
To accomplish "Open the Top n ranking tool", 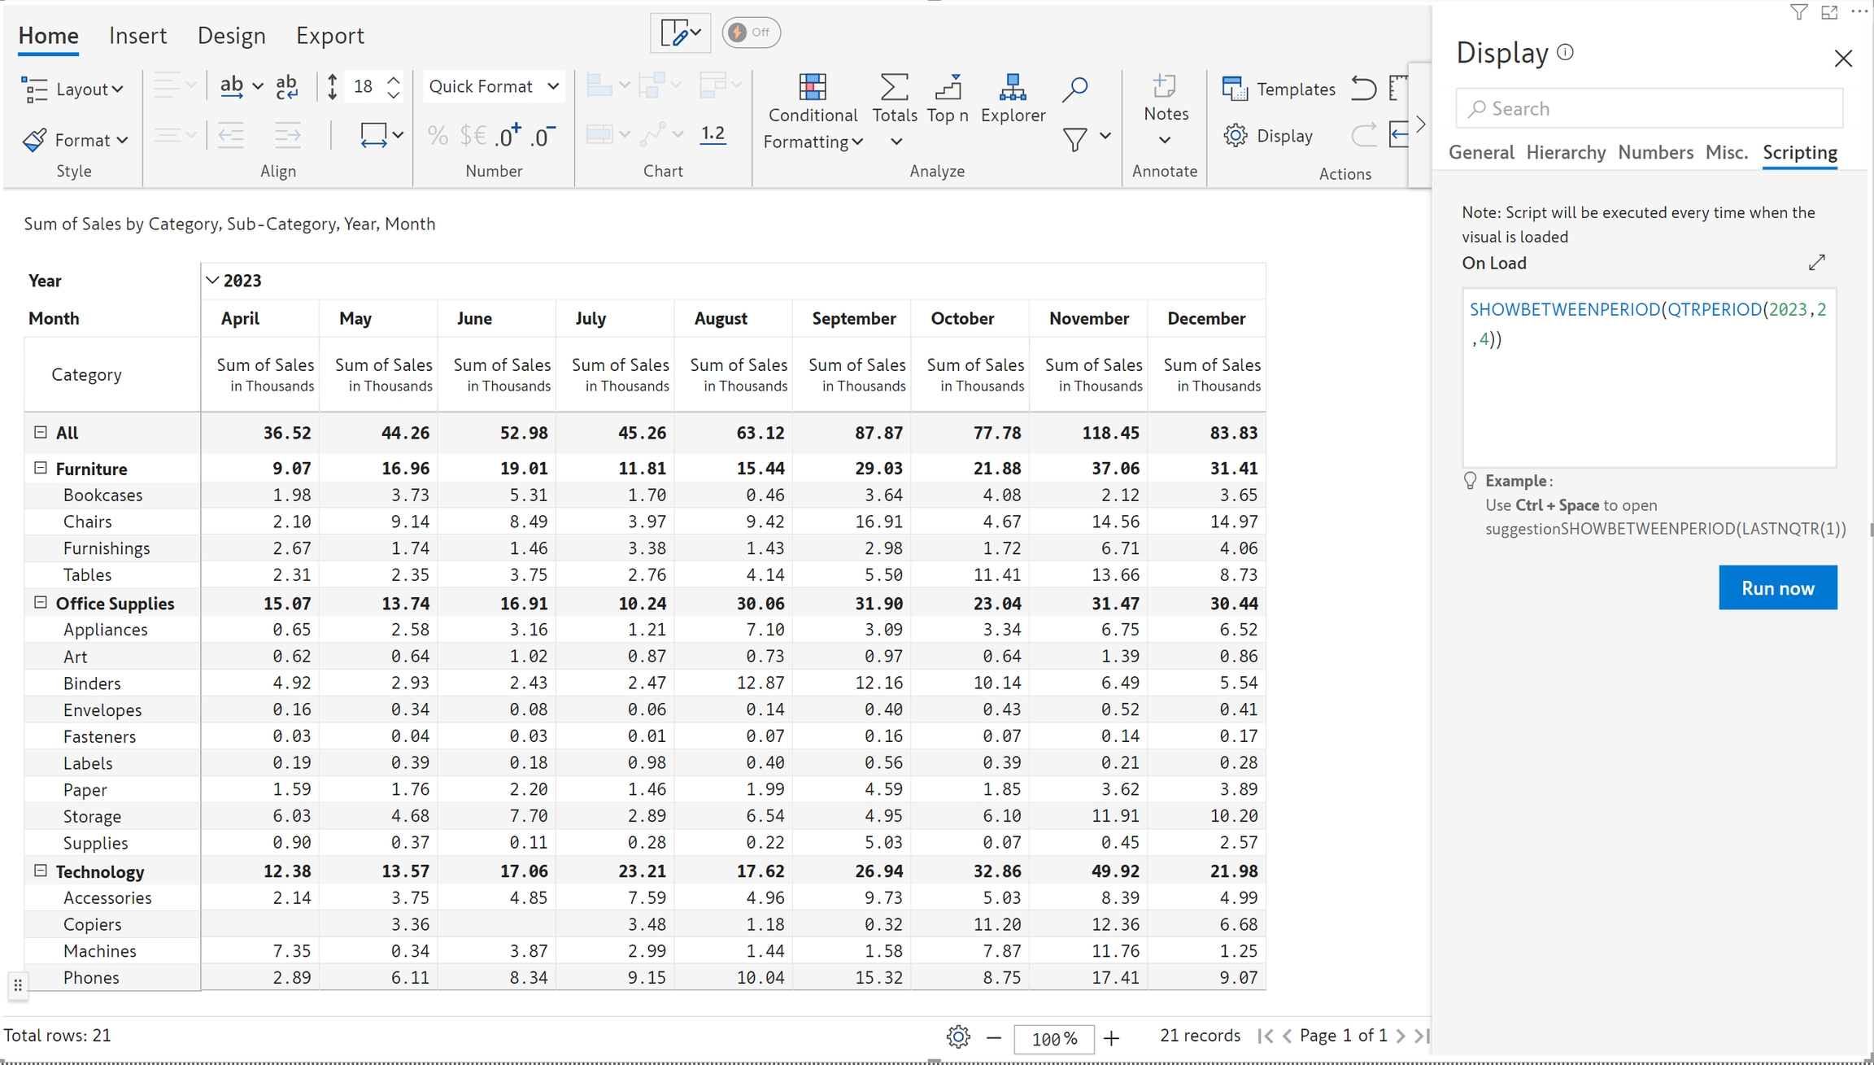I will pos(948,88).
